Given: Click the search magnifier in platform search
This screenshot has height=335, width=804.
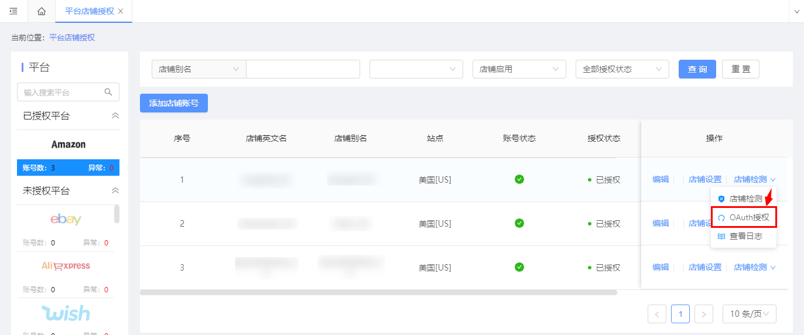Looking at the screenshot, I should (108, 92).
